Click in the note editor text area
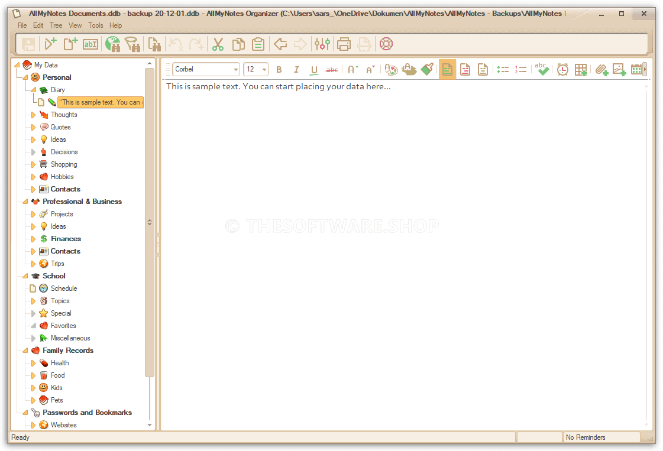 404,254
